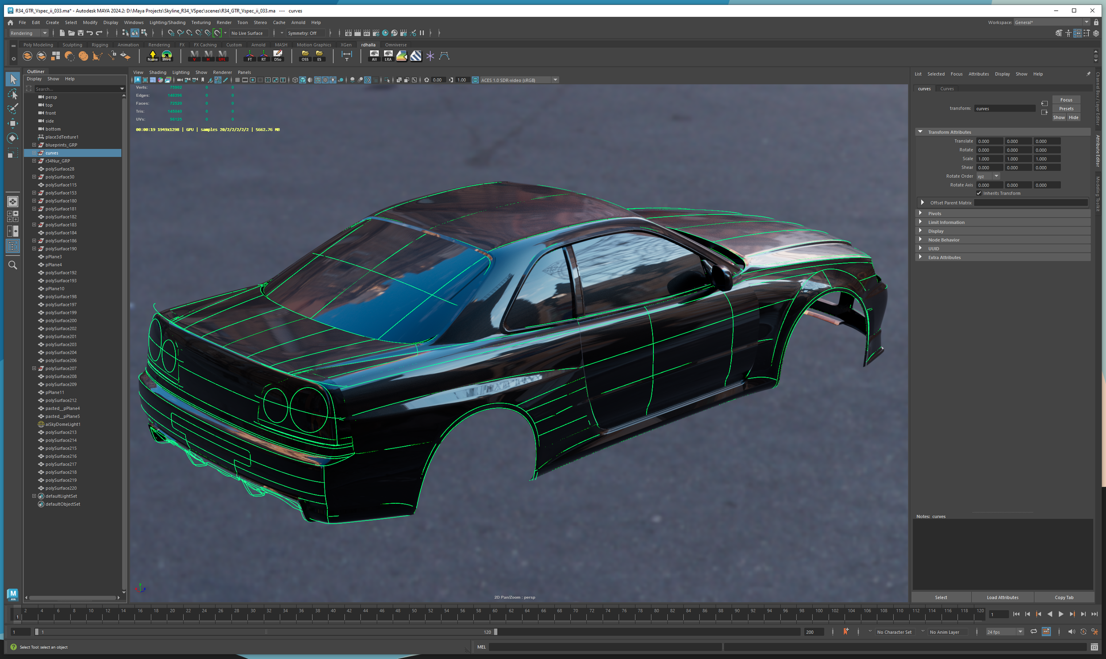Open the animation preferences running-man icon
The width and height of the screenshot is (1106, 659).
click(1094, 632)
